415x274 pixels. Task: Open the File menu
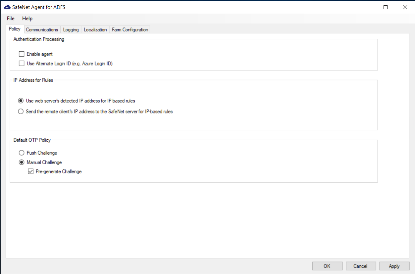(x=11, y=19)
